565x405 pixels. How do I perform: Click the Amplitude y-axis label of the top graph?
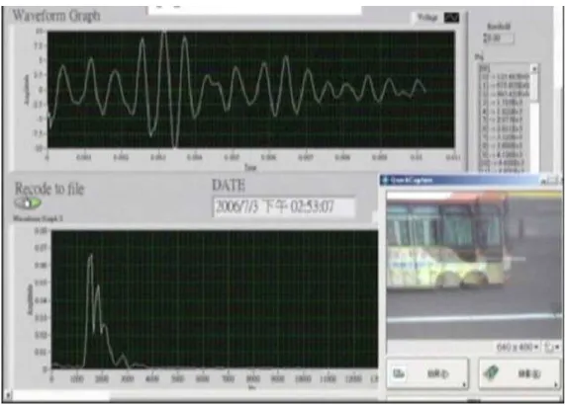[x=27, y=90]
